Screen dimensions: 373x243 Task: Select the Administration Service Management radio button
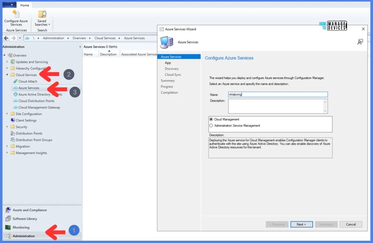(211, 126)
